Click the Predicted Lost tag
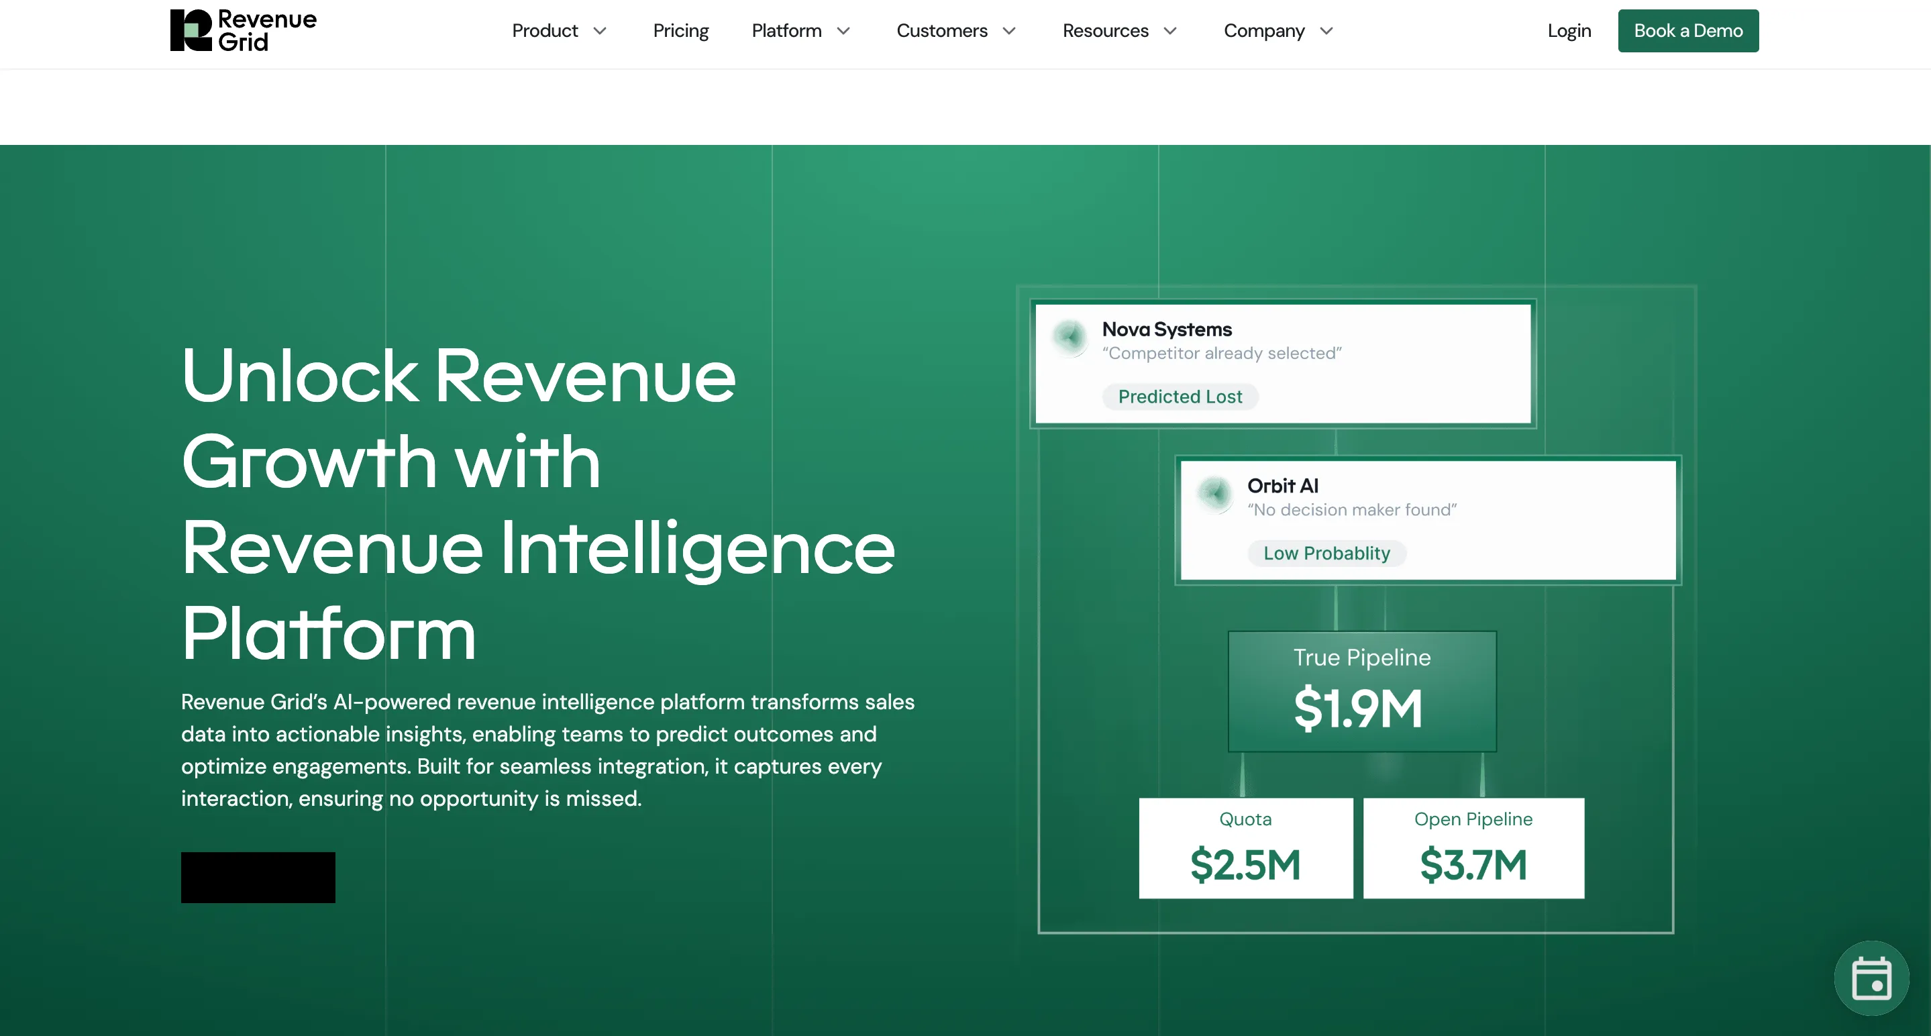 click(1180, 397)
